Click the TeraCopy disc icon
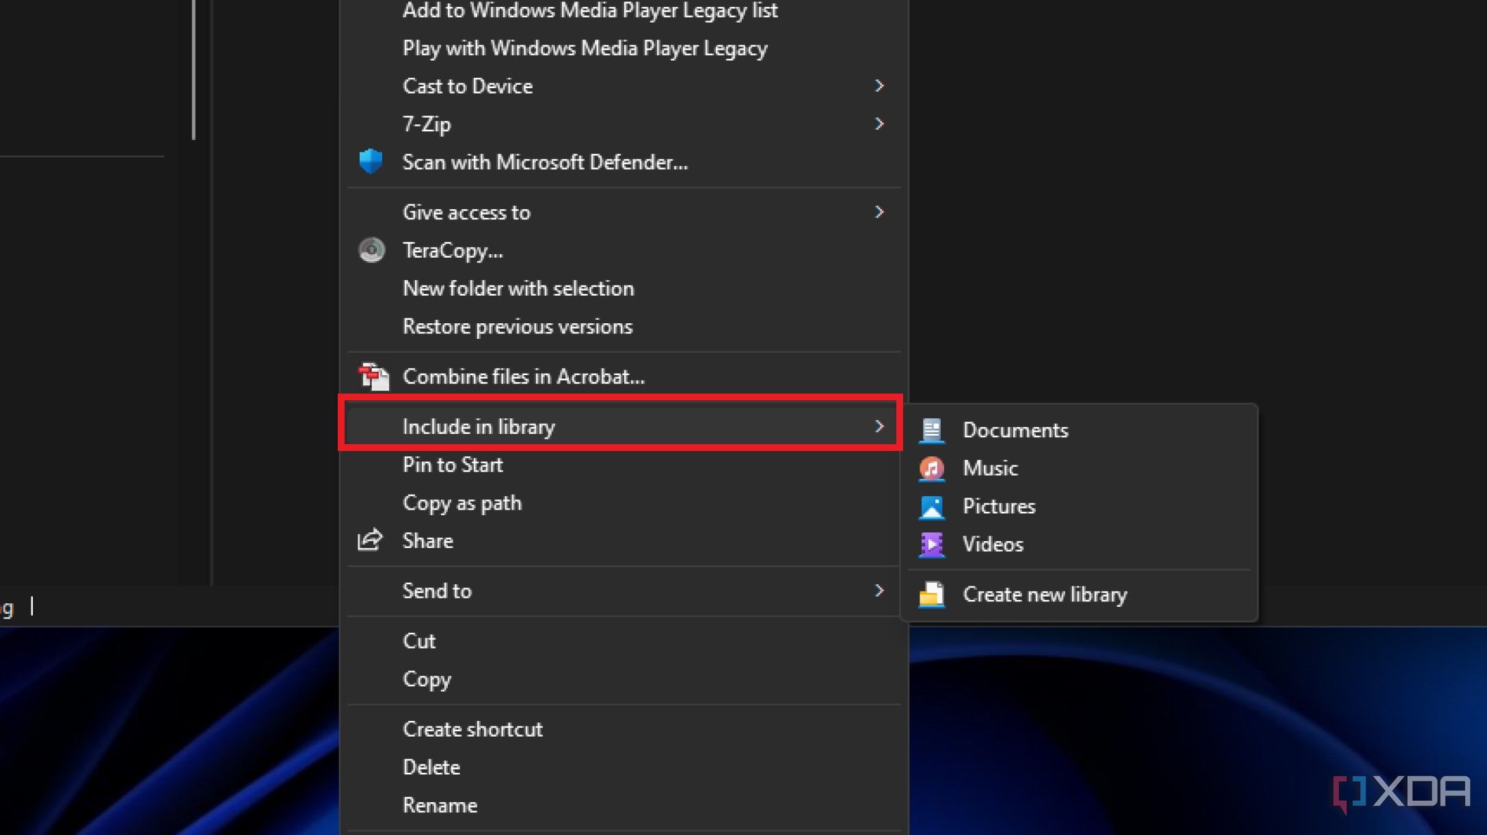Viewport: 1487px width, 835px height. [x=371, y=250]
